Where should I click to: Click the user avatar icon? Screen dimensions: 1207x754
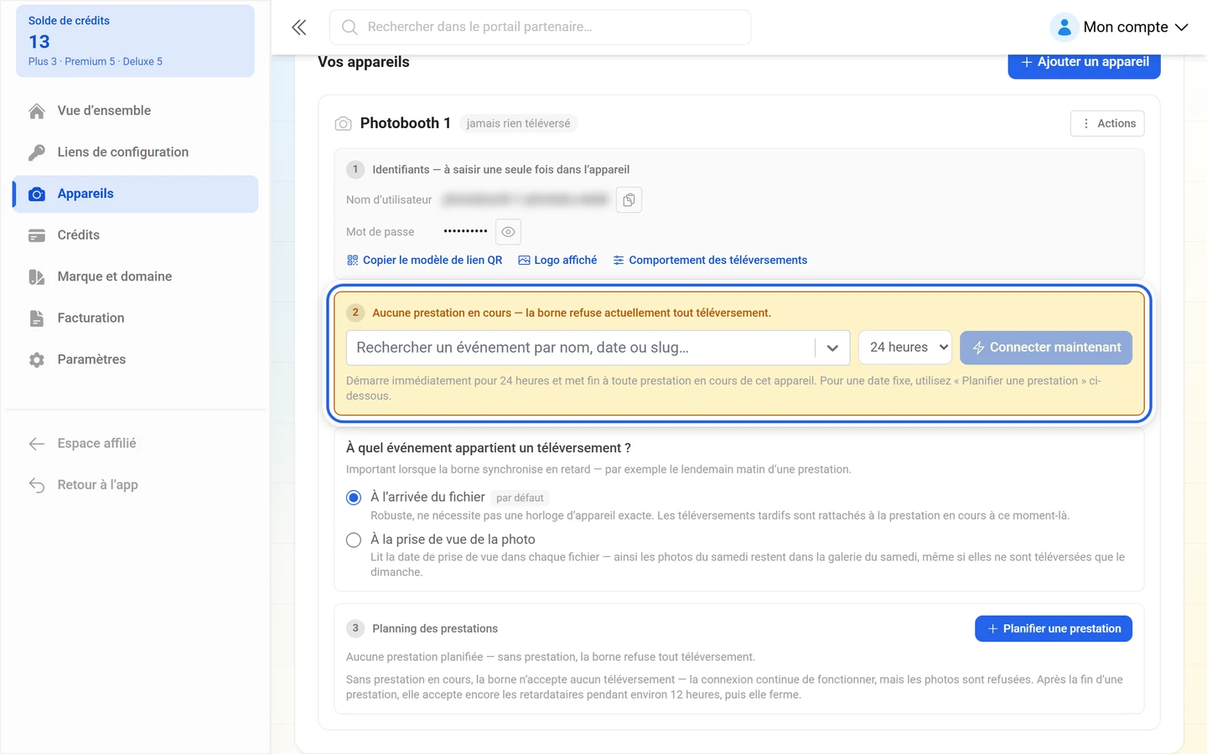tap(1064, 28)
